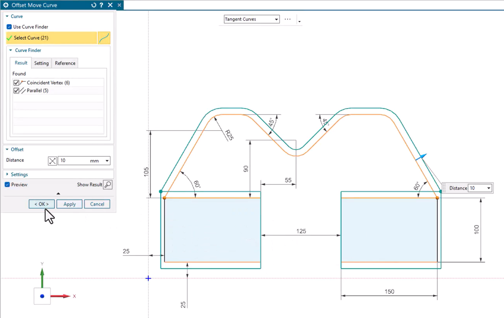The width and height of the screenshot is (504, 318).
Task: Toggle the Coincident Vertex (6) result checkbox
Action: (x=16, y=82)
